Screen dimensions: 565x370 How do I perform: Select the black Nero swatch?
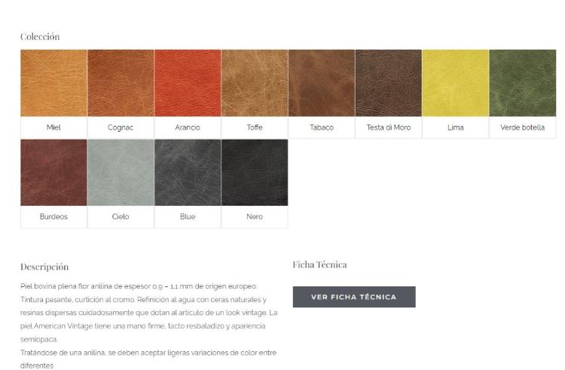255,173
